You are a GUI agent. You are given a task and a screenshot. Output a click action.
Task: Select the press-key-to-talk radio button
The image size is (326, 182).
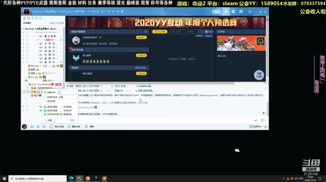(45, 92)
